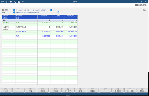Advance 集計期間 with right arrow

click(51, 10)
